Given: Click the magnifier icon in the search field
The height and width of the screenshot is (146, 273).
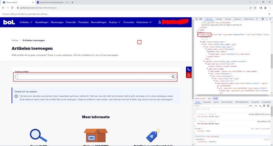Looking at the screenshot, I should pos(173,77).
